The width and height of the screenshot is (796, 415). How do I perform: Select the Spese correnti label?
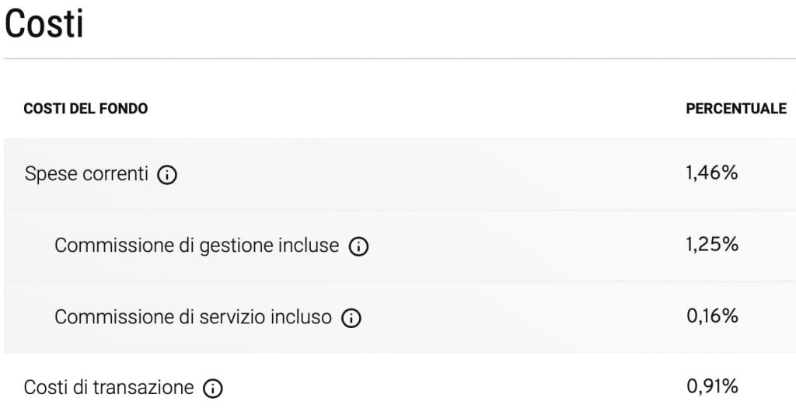[86, 174]
